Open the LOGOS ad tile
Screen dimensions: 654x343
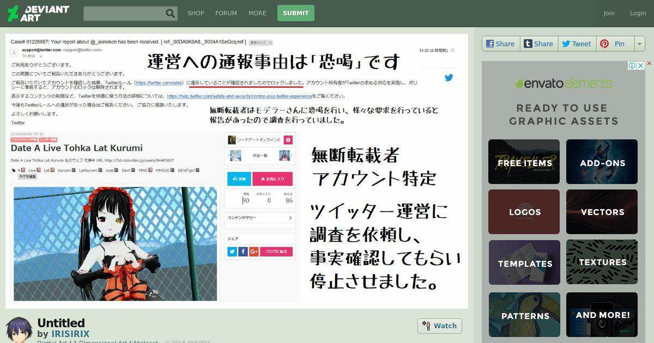(524, 212)
